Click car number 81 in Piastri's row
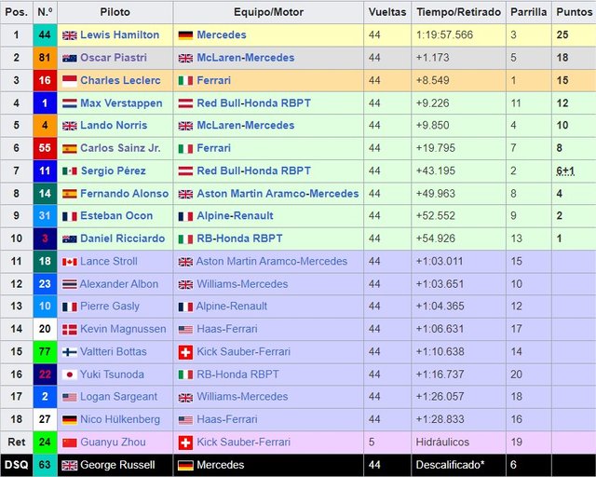The image size is (596, 477). tap(45, 58)
